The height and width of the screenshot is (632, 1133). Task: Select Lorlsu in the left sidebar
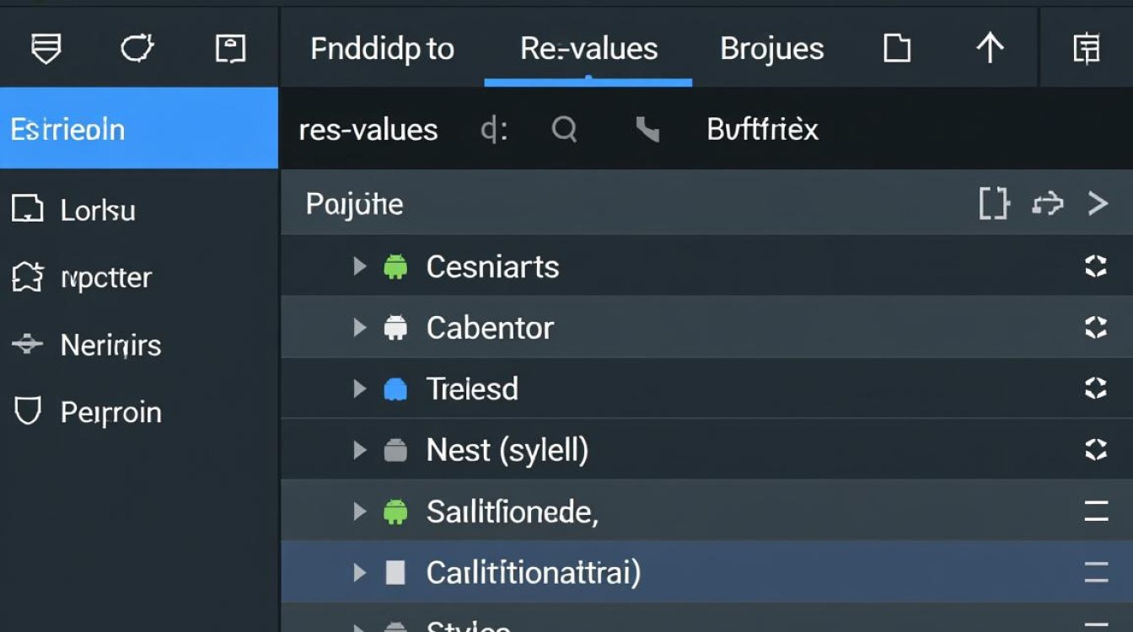click(x=98, y=210)
